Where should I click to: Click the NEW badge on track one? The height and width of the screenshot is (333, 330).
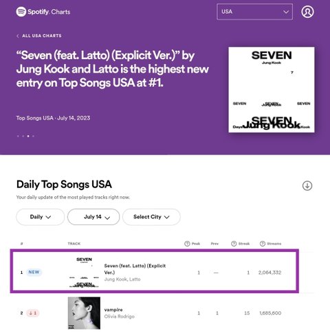(34, 272)
